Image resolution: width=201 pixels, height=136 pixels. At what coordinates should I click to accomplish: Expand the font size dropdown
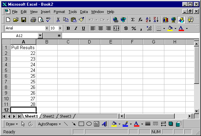coord(60,28)
